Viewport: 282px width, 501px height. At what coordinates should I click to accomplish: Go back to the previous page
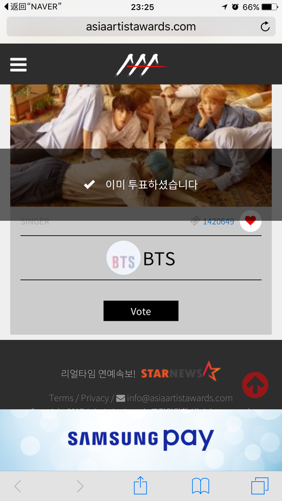[x=18, y=486]
